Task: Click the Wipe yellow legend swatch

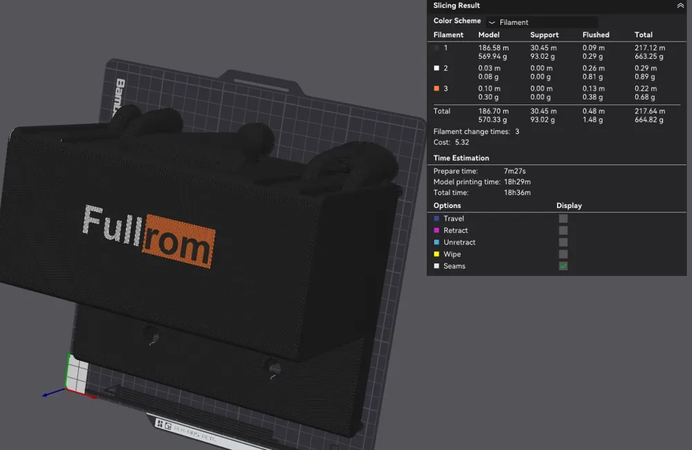Action: pyautogui.click(x=437, y=254)
